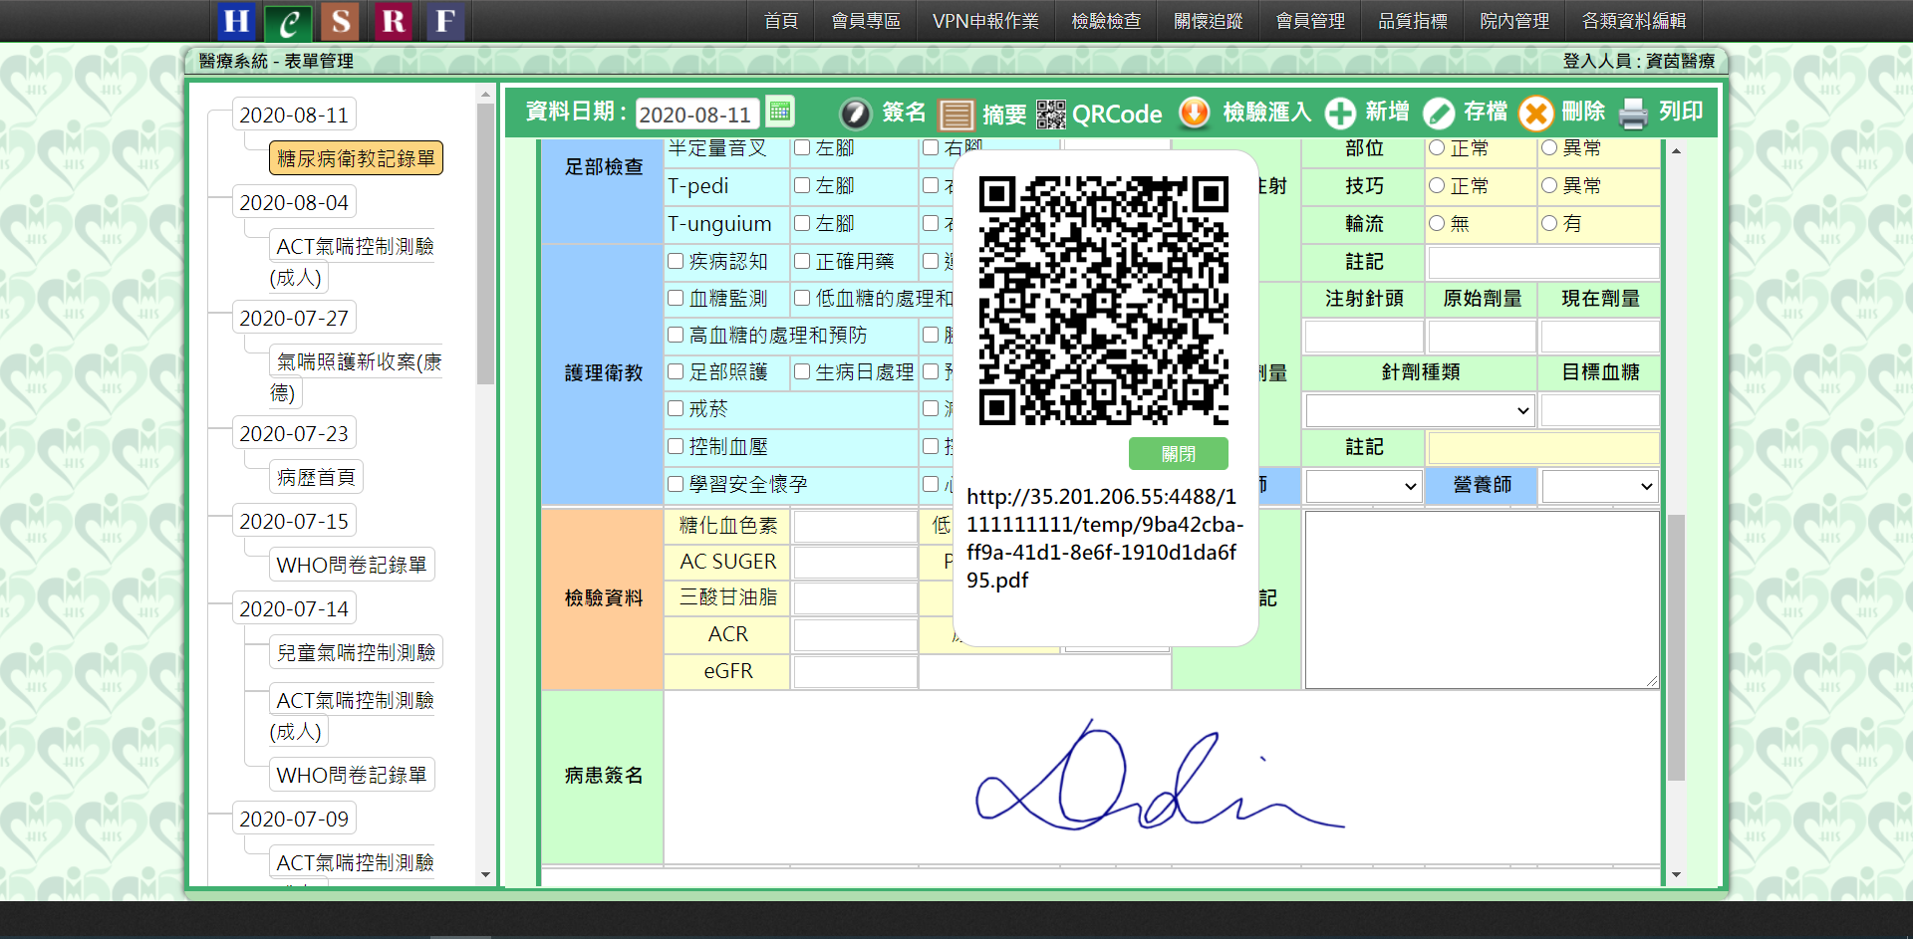Click the 存檔 save icon
This screenshot has width=1913, height=939.
[1439, 114]
